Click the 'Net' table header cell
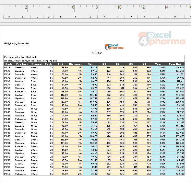191x182 pixels. tap(90, 64)
